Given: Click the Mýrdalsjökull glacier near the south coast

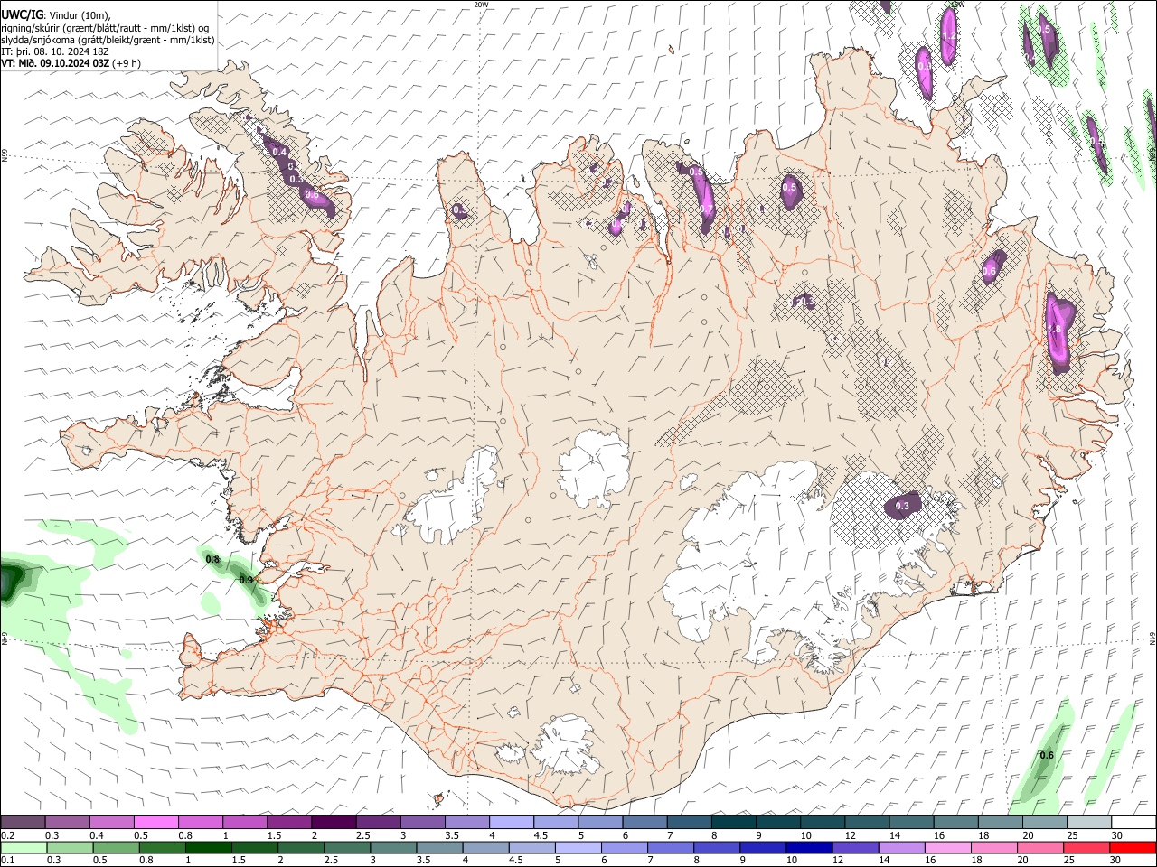Looking at the screenshot, I should click(567, 745).
